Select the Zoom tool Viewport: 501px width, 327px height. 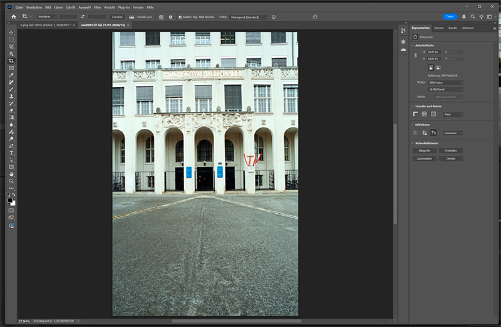[x=11, y=181]
